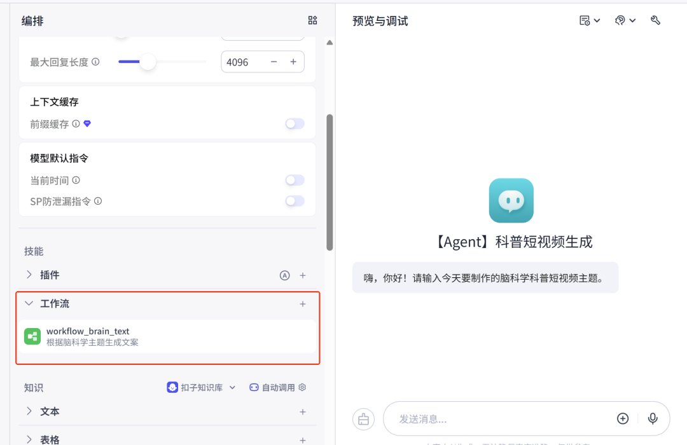The height and width of the screenshot is (445, 687).
Task: Add text knowledge with the 文本 plus icon
Action: 303,412
